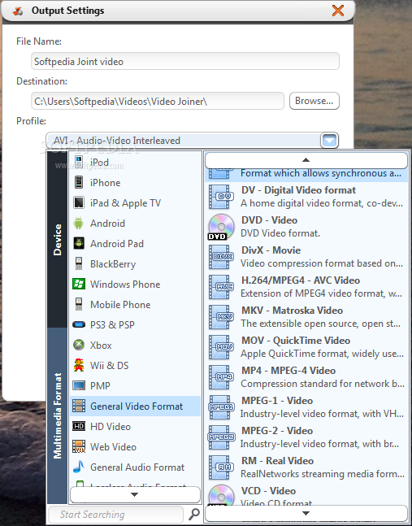Click the Mobile Phone icon
This screenshot has width=412, height=526.
[79, 304]
